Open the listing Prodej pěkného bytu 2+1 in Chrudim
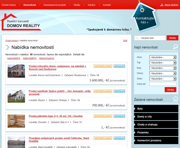 point(56,116)
